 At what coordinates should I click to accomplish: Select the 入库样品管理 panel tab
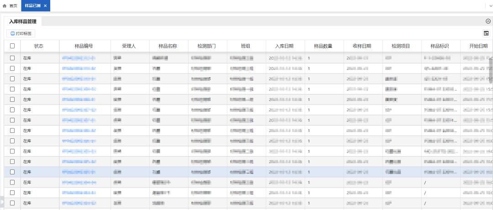23,21
